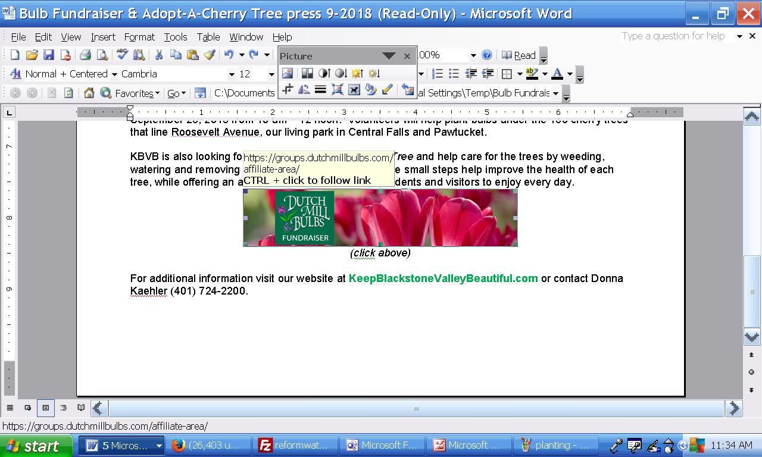762x457 pixels.
Task: Click the KeepBlackstoneValleyBeautiful.com link
Action: [443, 278]
